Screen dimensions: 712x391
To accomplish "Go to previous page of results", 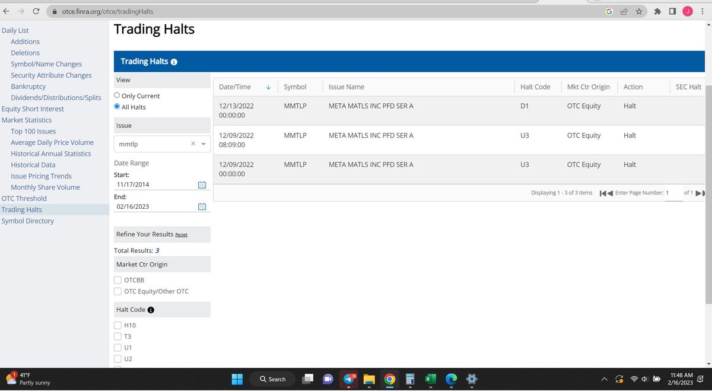I will coord(609,193).
